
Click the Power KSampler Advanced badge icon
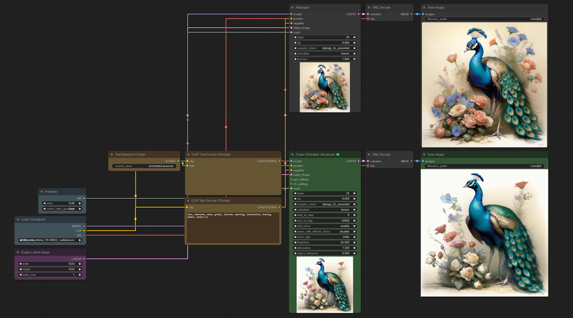pyautogui.click(x=338, y=155)
